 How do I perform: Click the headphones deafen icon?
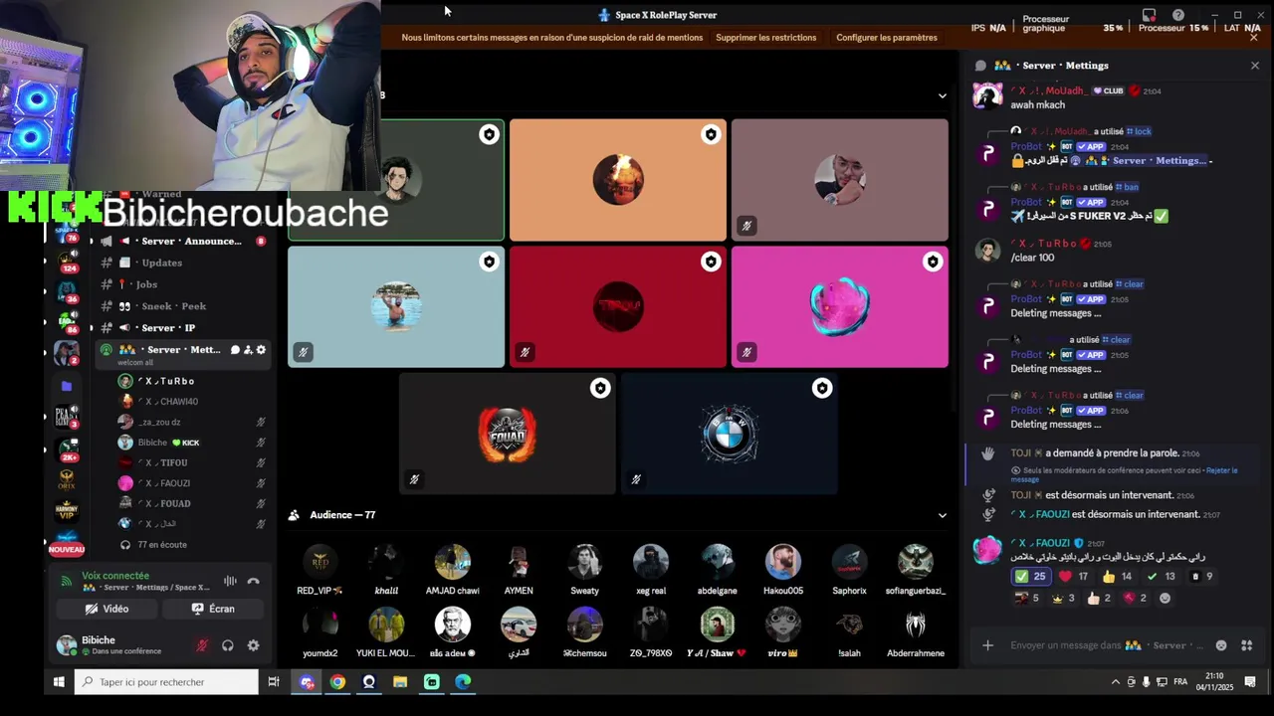pyautogui.click(x=228, y=645)
